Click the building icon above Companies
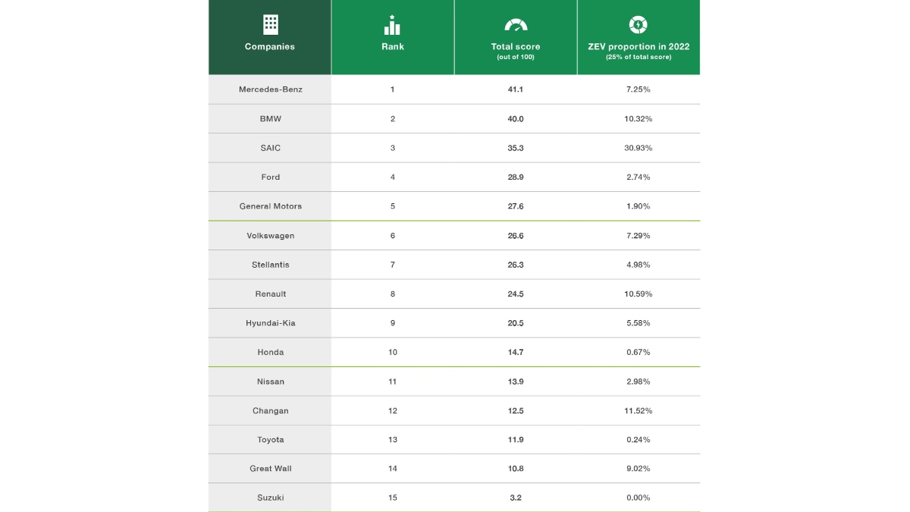This screenshot has height=512, width=910. [270, 25]
